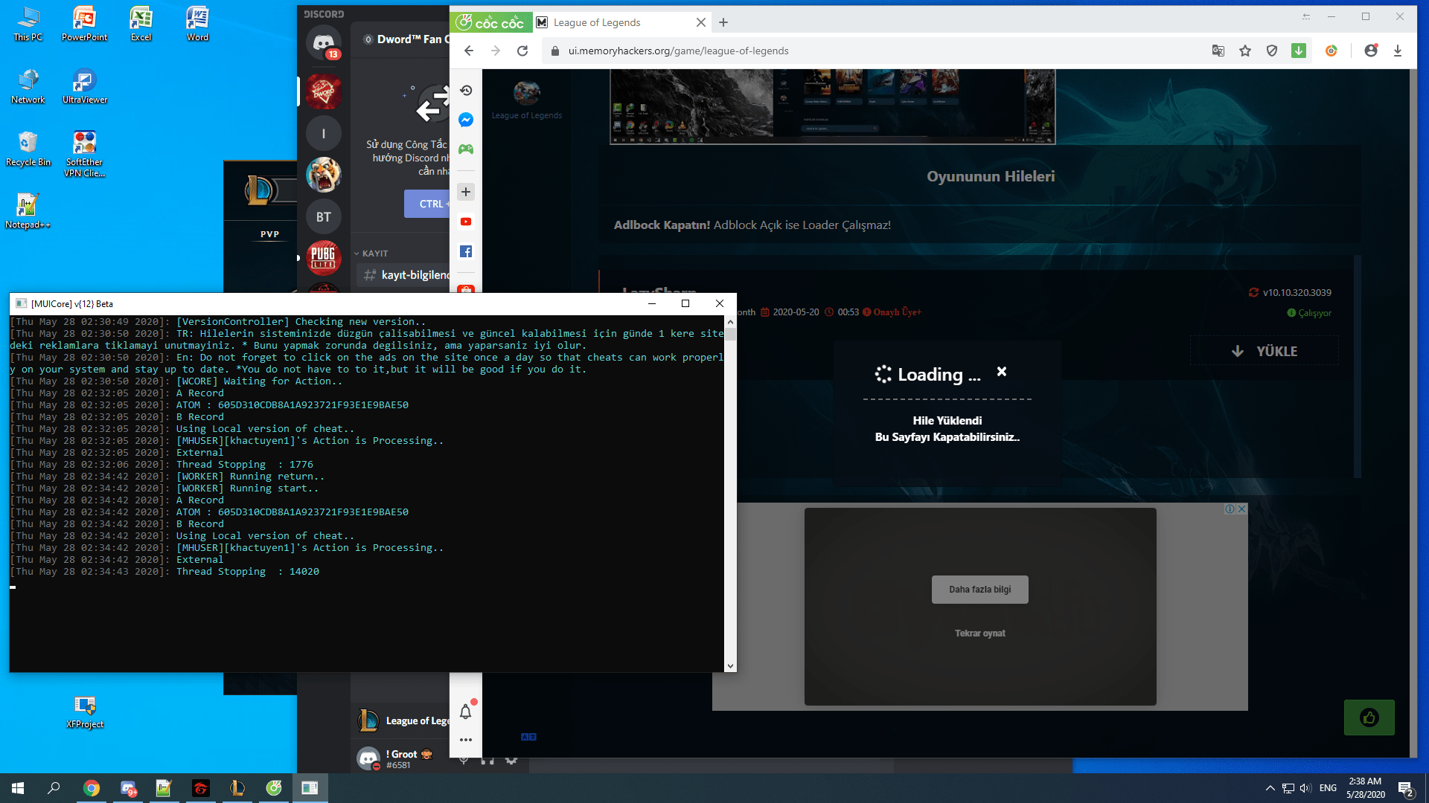Open the Cốc Cốc browser menu button
Viewport: 1429px width, 803px height.
point(492,22)
